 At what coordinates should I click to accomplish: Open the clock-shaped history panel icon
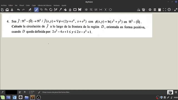coord(169,10)
